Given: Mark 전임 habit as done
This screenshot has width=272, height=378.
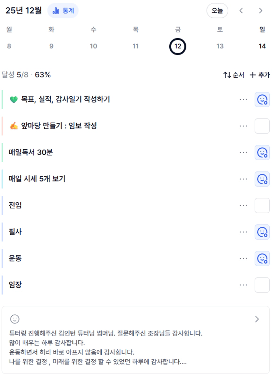Looking at the screenshot, I should pyautogui.click(x=262, y=206).
